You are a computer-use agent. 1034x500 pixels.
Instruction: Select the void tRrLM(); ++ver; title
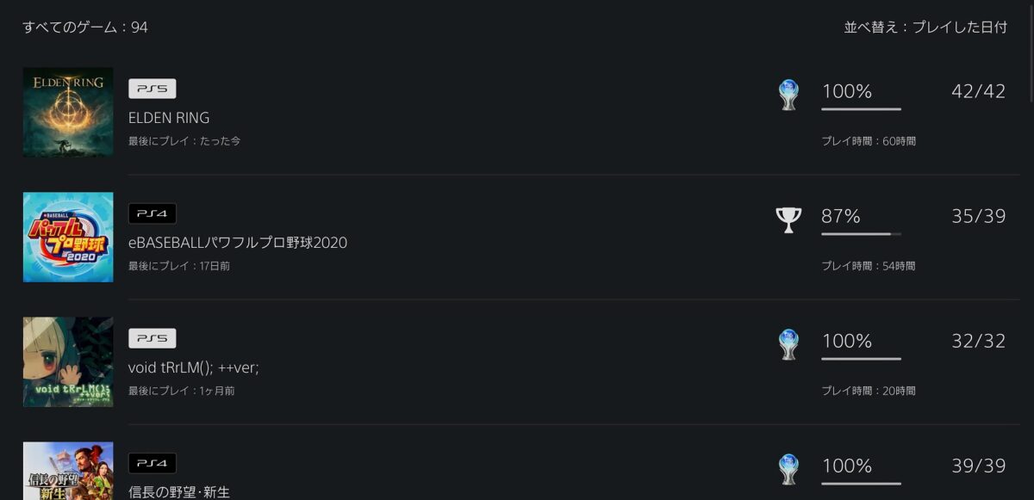coord(194,367)
